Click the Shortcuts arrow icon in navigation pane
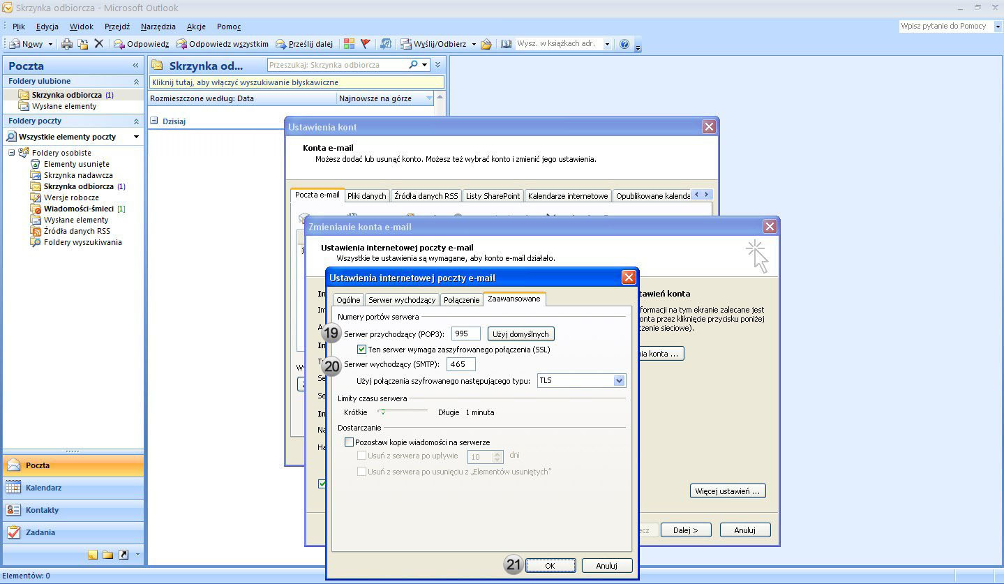 [x=123, y=555]
